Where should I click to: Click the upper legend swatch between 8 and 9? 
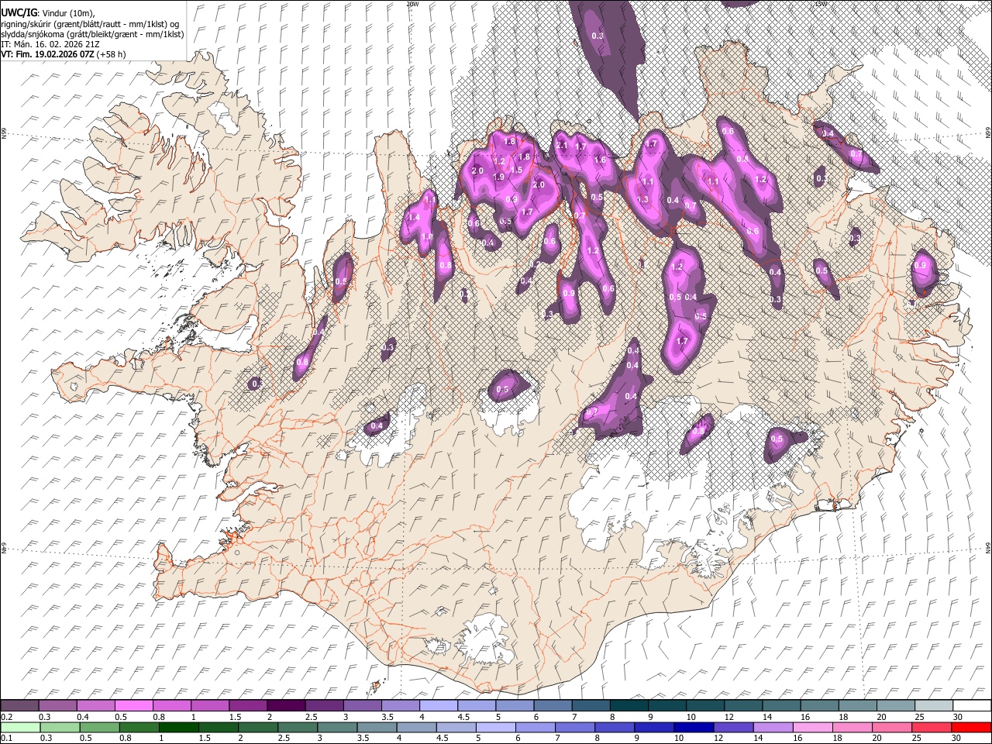coord(629,706)
